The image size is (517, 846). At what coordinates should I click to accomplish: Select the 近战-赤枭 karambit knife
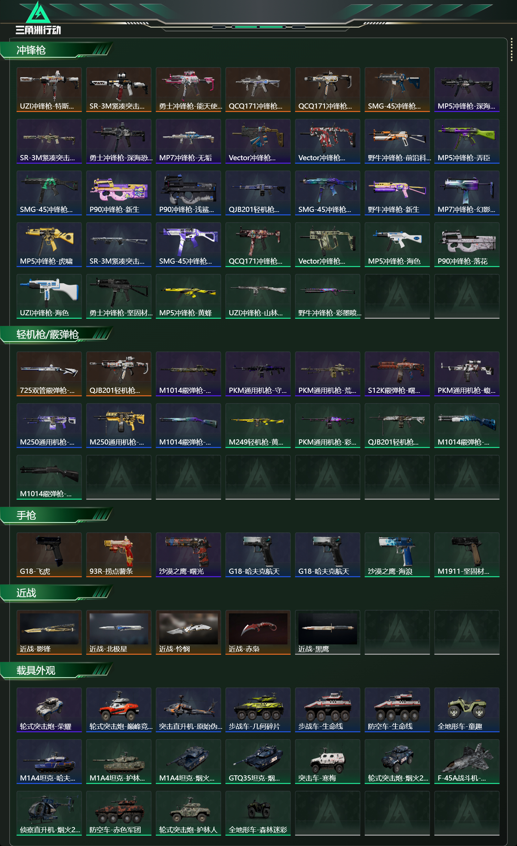(258, 632)
